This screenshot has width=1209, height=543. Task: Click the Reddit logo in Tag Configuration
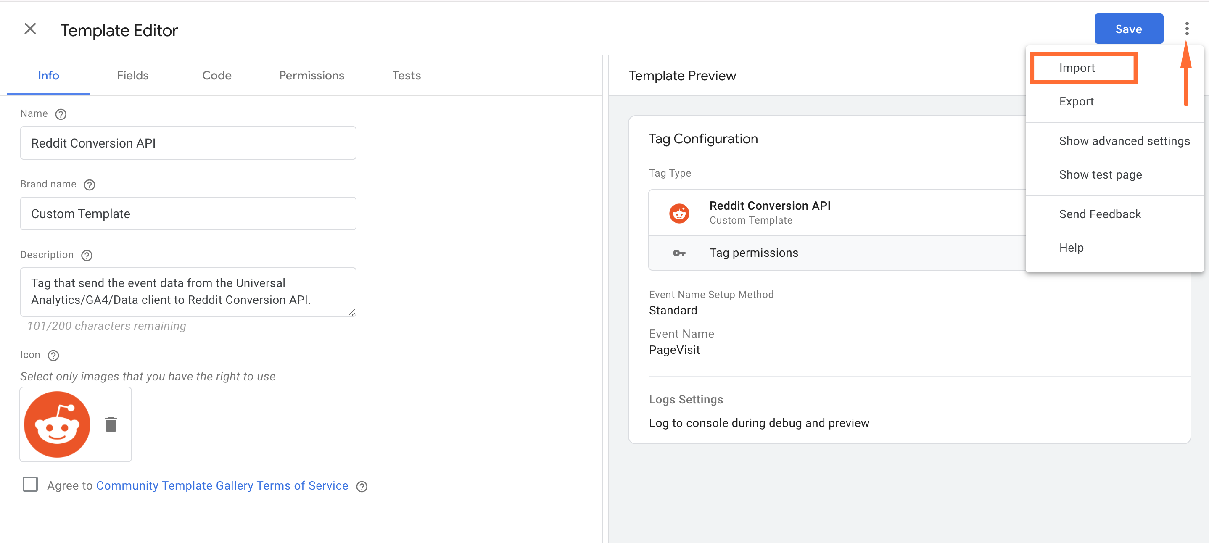(679, 213)
